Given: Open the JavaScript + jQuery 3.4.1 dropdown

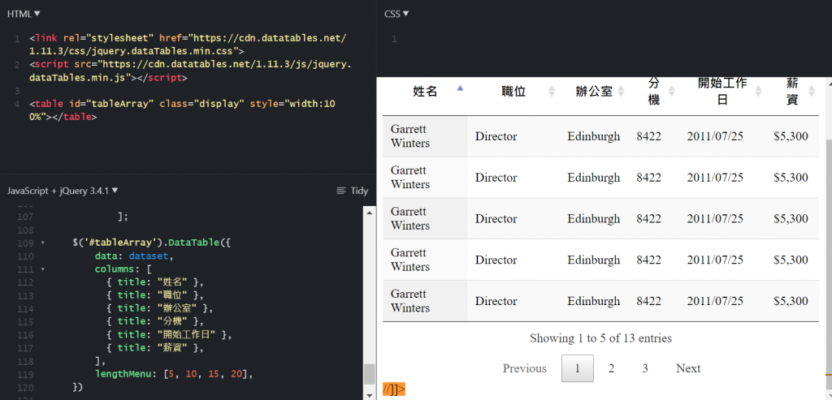Looking at the screenshot, I should (x=63, y=190).
